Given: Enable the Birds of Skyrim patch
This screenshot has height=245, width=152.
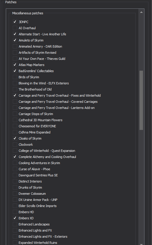Looking at the screenshot, I should pos(15,77).
